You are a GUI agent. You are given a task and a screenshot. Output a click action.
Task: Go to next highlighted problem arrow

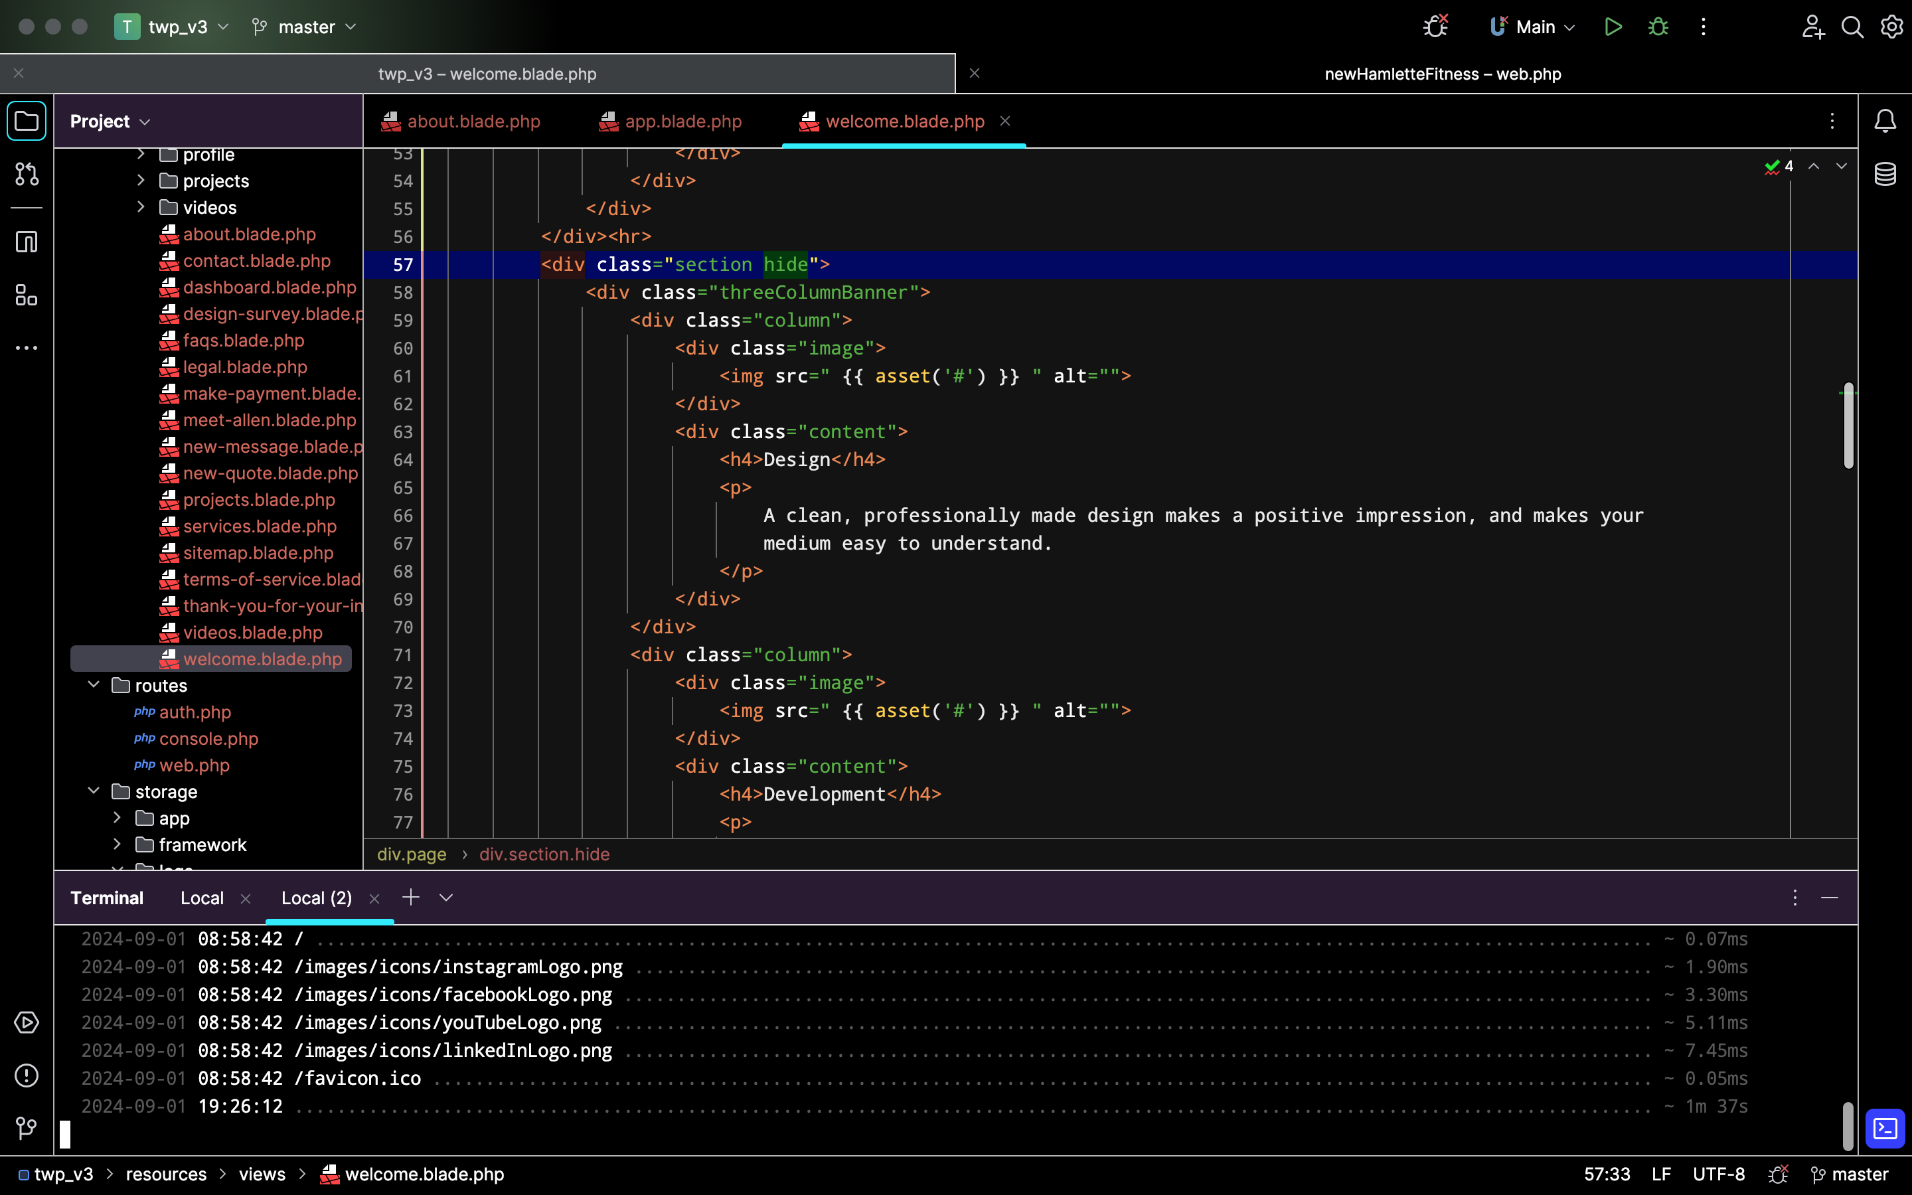pos(1842,166)
